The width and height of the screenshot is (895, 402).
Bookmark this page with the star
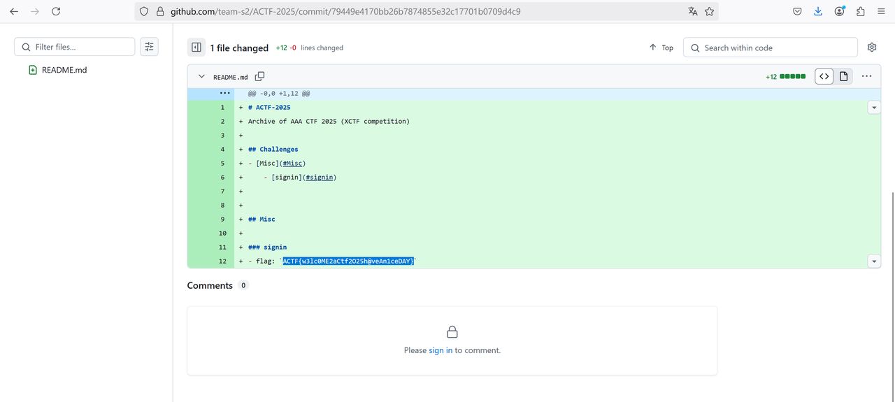pos(709,11)
